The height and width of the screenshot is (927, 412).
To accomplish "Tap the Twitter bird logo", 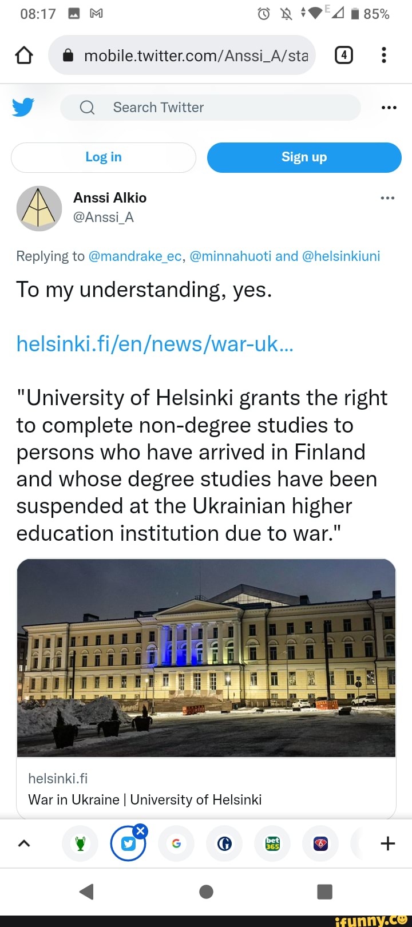I will (x=23, y=108).
